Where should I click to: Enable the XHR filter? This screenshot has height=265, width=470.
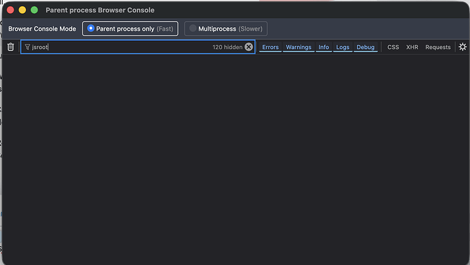[x=412, y=47]
